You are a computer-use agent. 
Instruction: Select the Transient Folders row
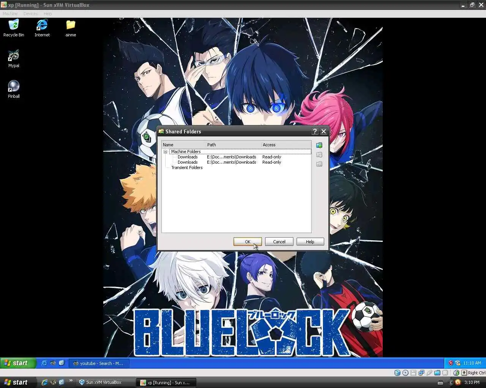coord(236,167)
